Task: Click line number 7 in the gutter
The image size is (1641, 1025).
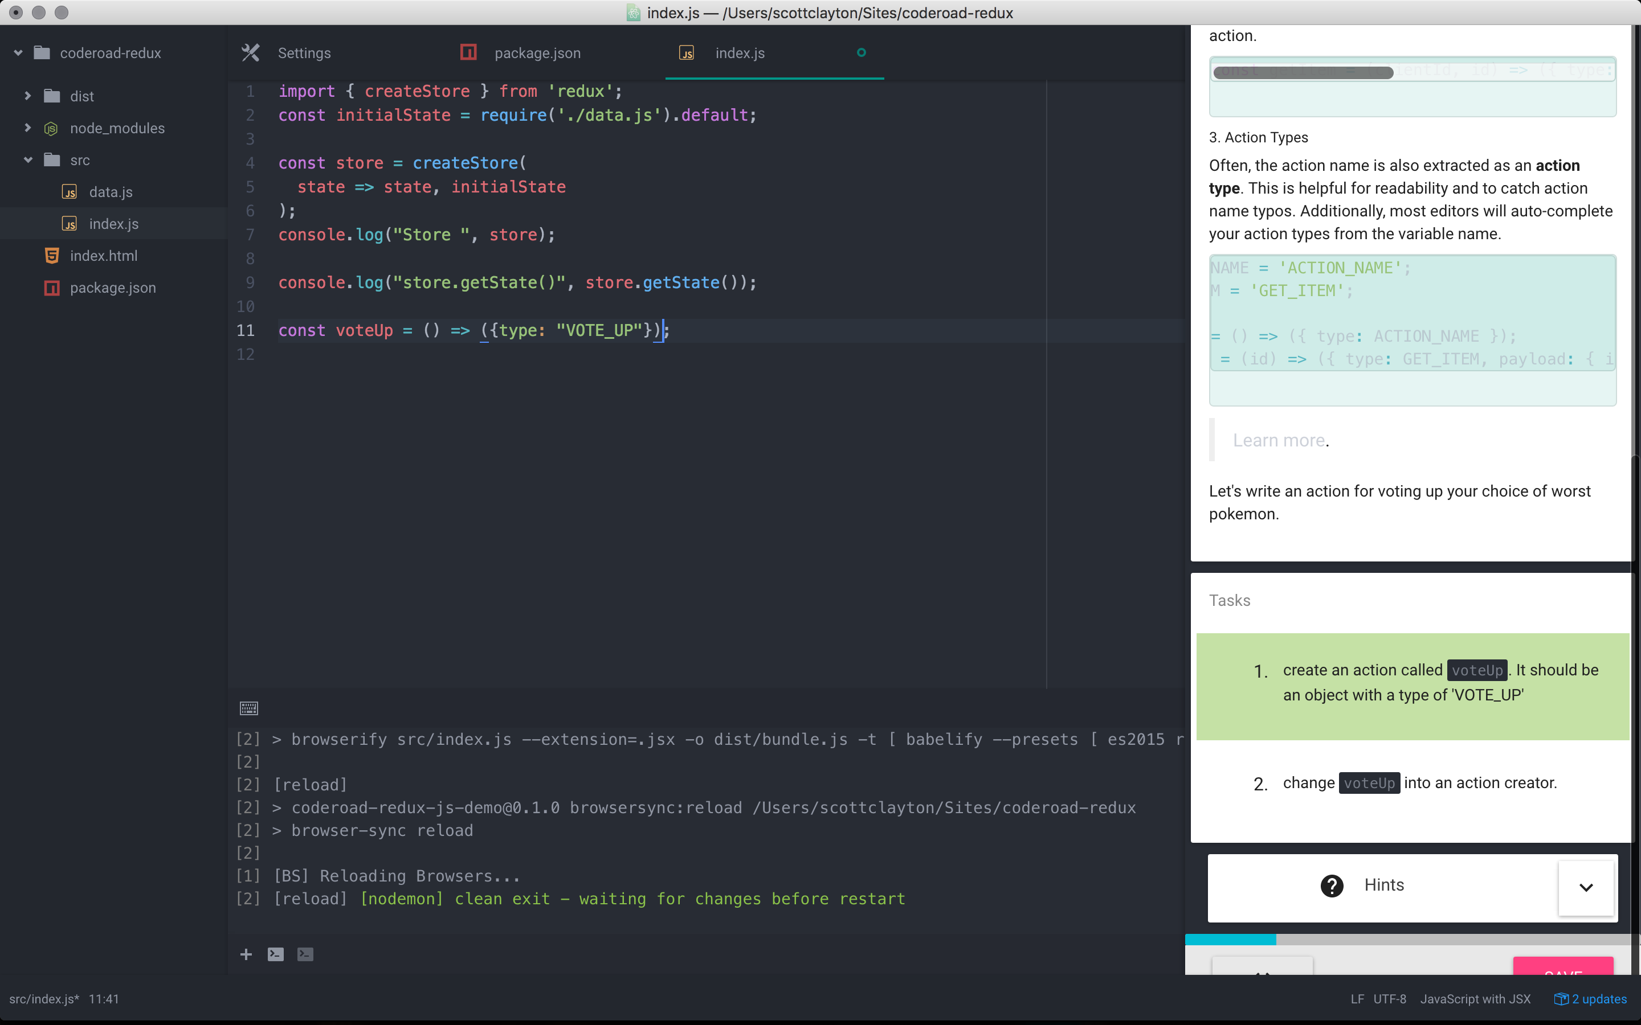Action: pos(250,235)
